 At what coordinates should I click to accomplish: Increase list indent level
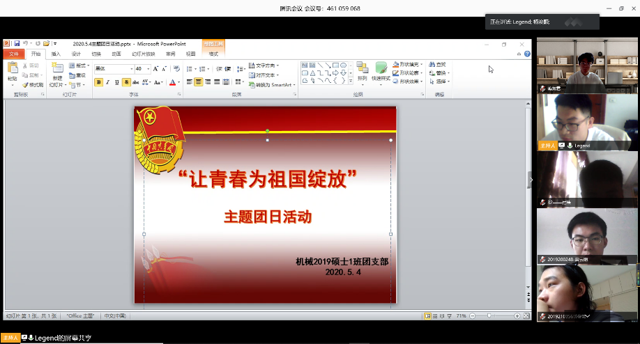228,69
